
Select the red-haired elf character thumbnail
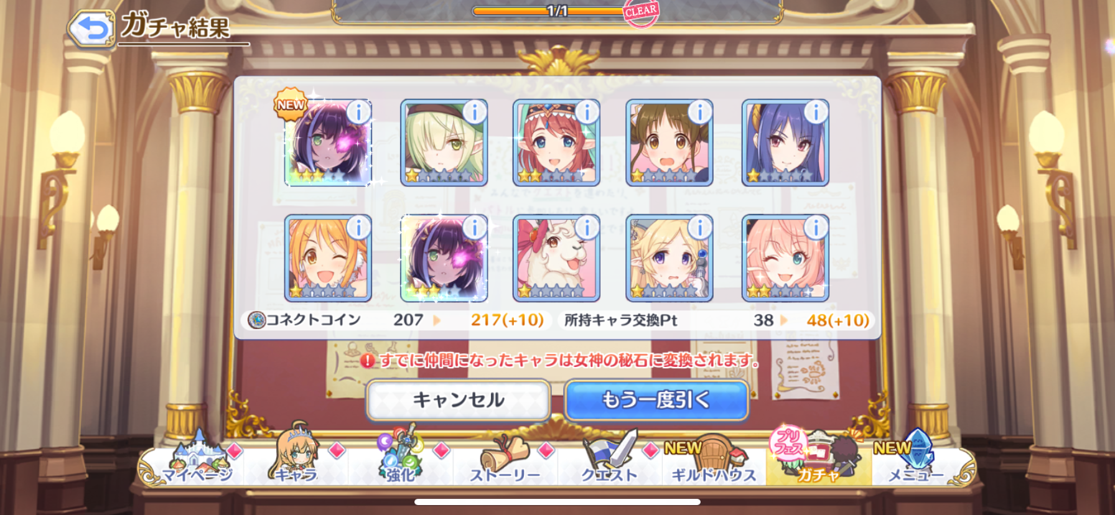tap(556, 142)
